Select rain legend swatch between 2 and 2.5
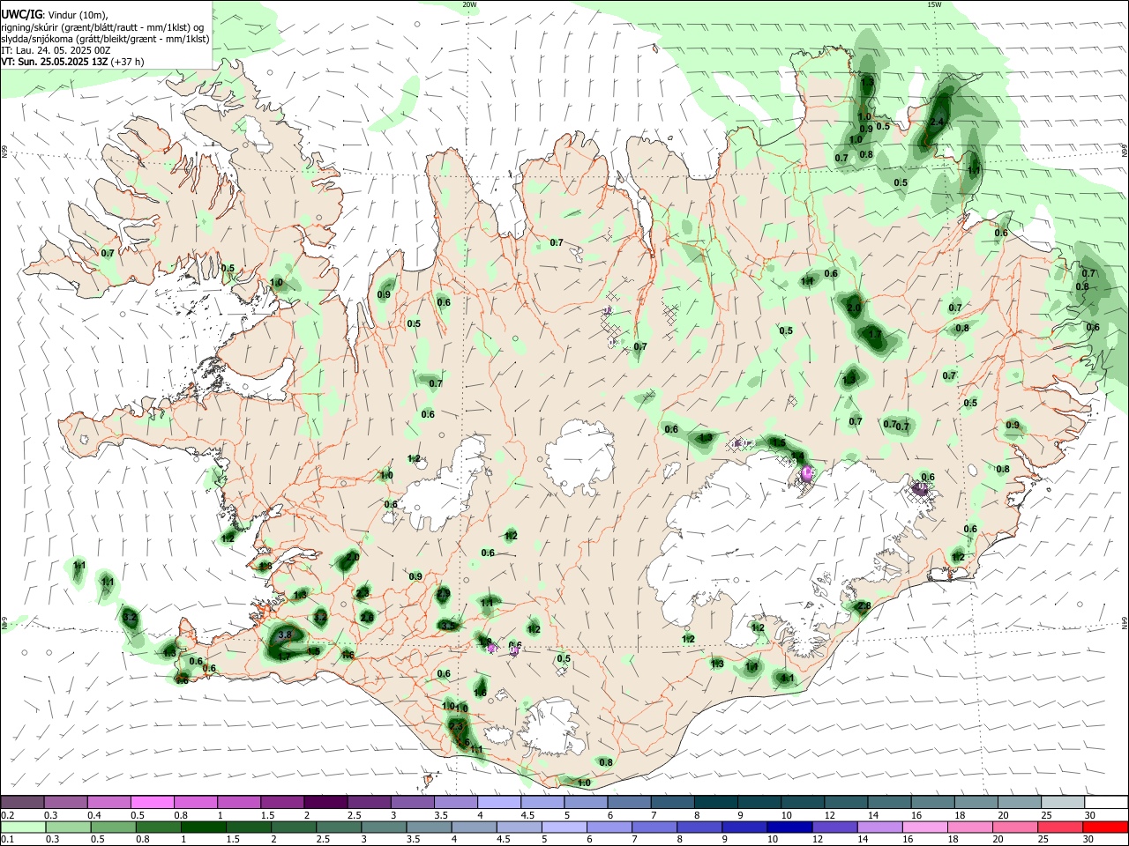 coord(294,827)
